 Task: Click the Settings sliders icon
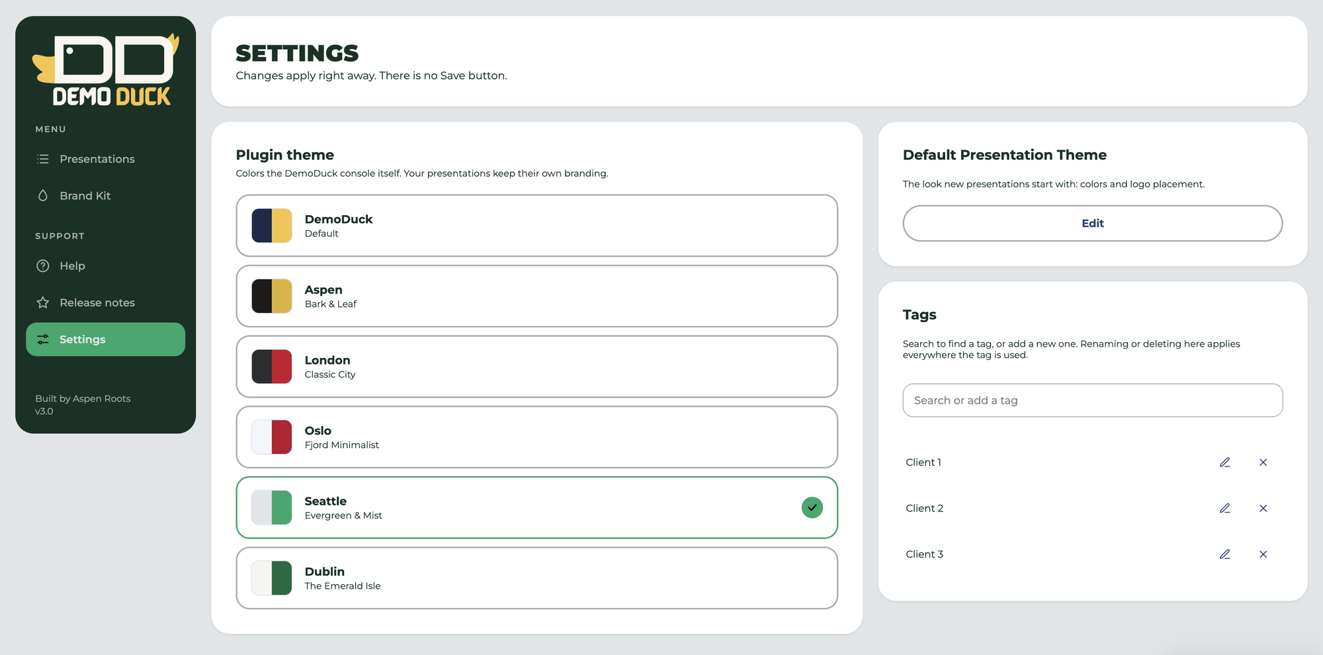pyautogui.click(x=43, y=339)
